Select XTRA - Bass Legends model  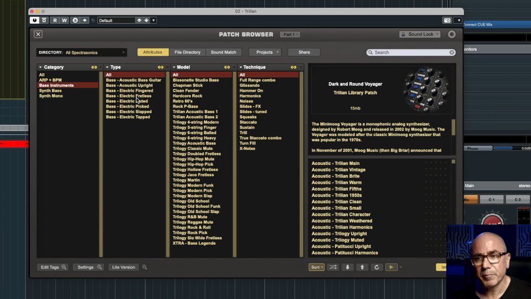(194, 243)
